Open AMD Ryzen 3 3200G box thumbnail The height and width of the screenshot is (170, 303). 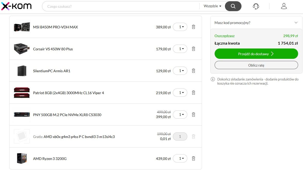[22, 158]
